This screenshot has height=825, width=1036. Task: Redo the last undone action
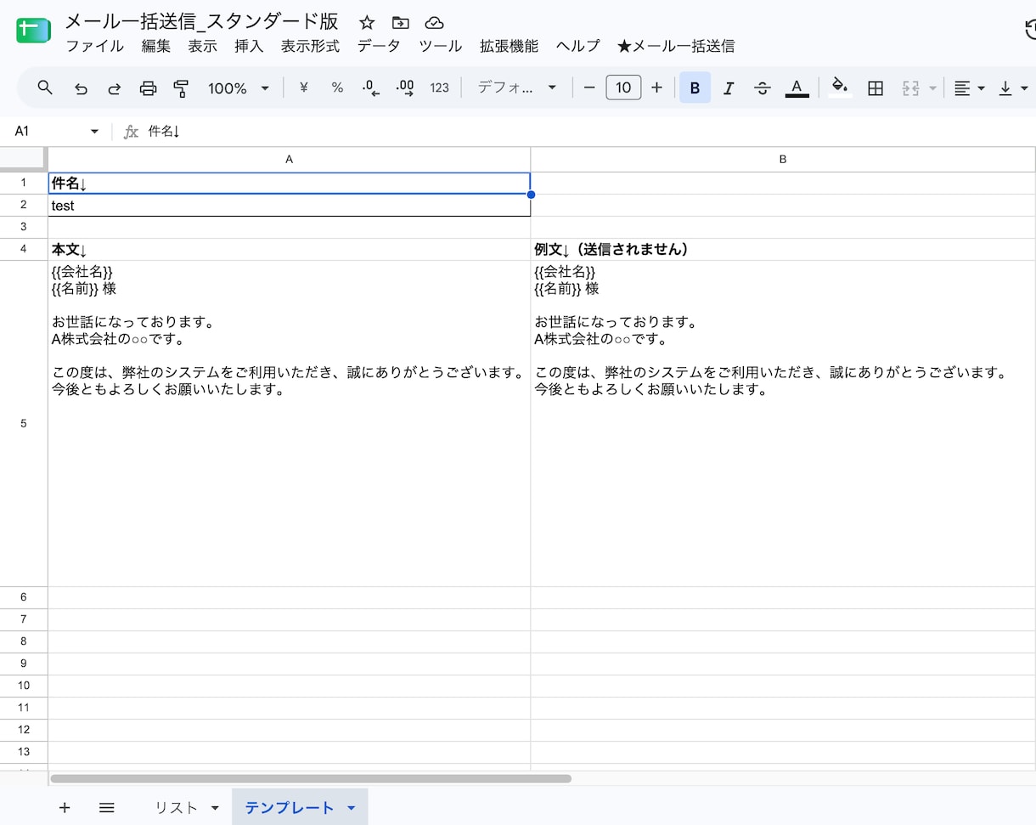click(x=115, y=88)
